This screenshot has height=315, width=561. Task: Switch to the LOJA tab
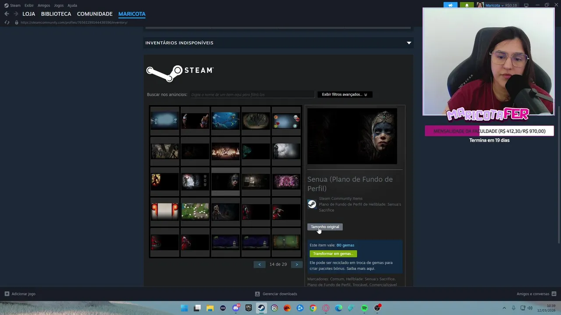click(x=28, y=14)
